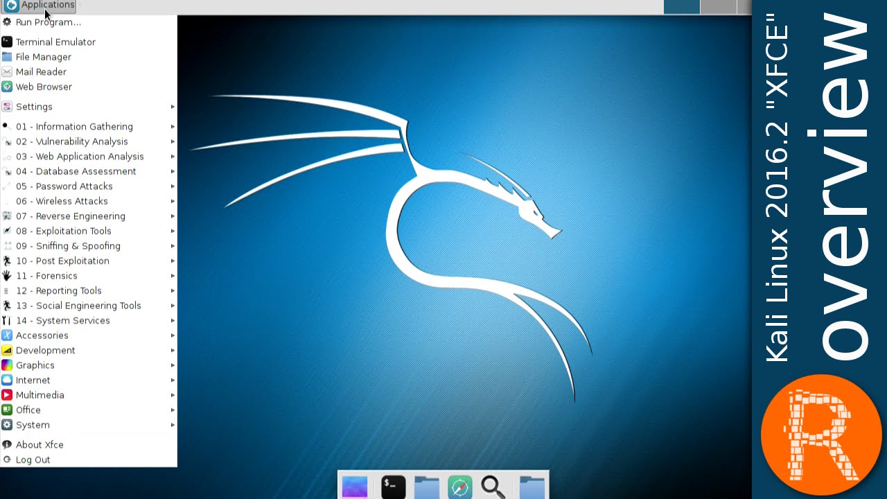Click the System Services tools icon
This screenshot has width=887, height=499.
[x=7, y=320]
